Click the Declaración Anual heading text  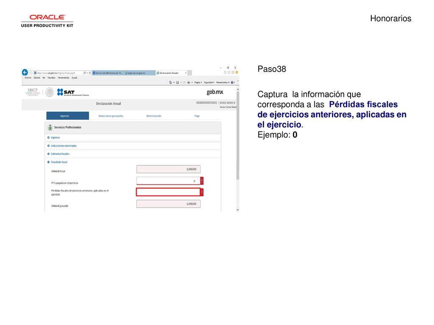108,104
